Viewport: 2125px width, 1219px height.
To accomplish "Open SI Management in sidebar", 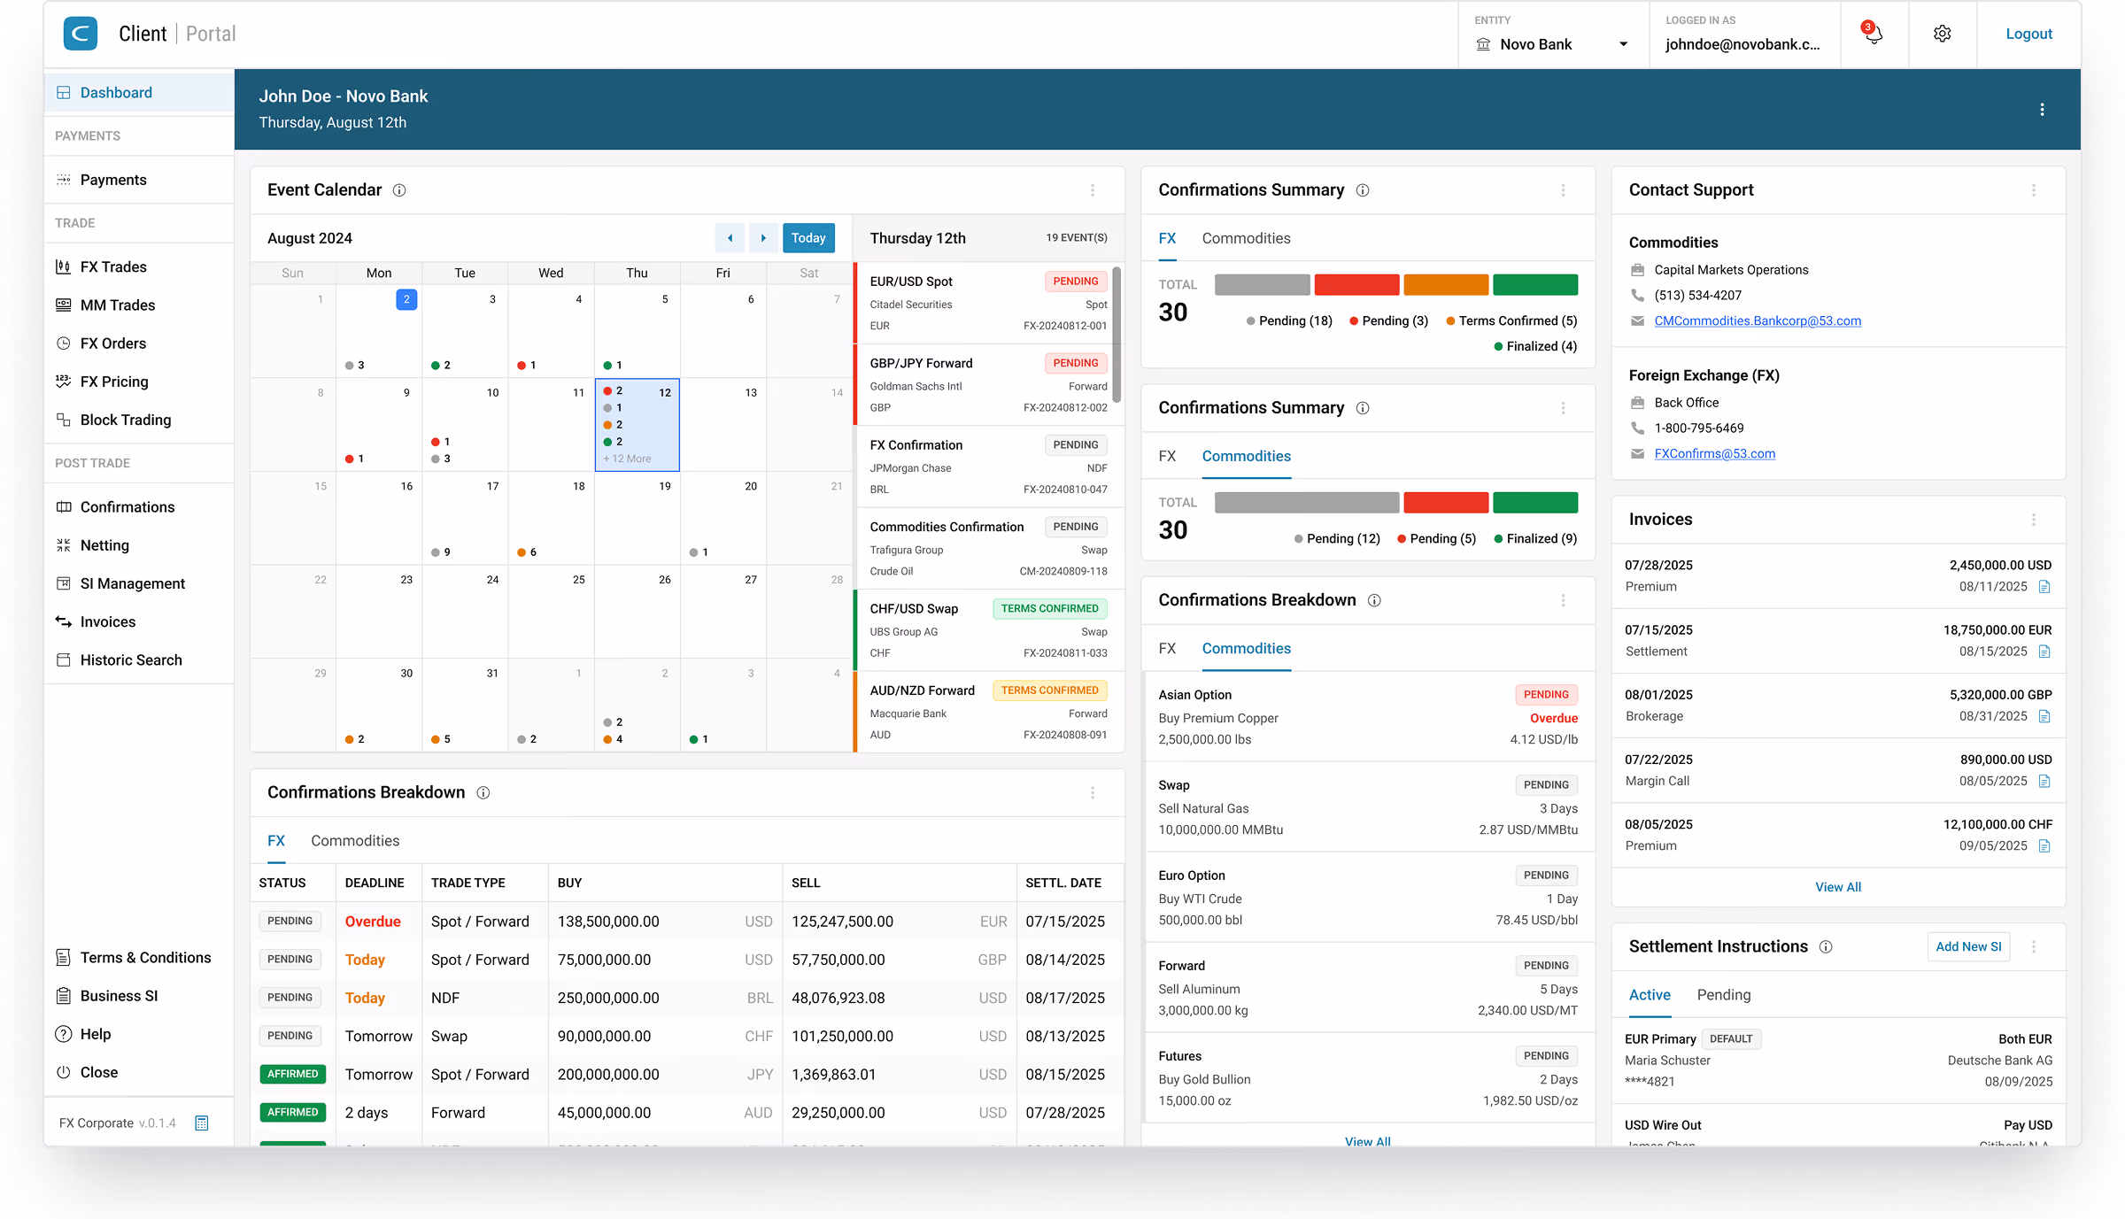I will pos(132,583).
